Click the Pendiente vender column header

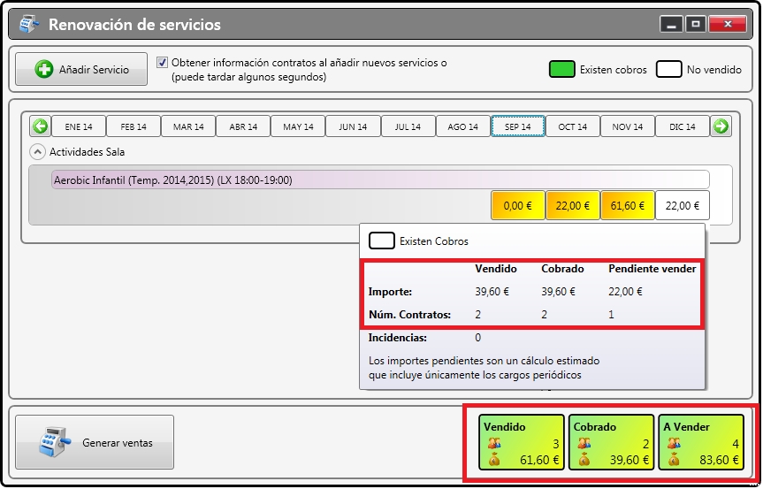click(x=652, y=269)
